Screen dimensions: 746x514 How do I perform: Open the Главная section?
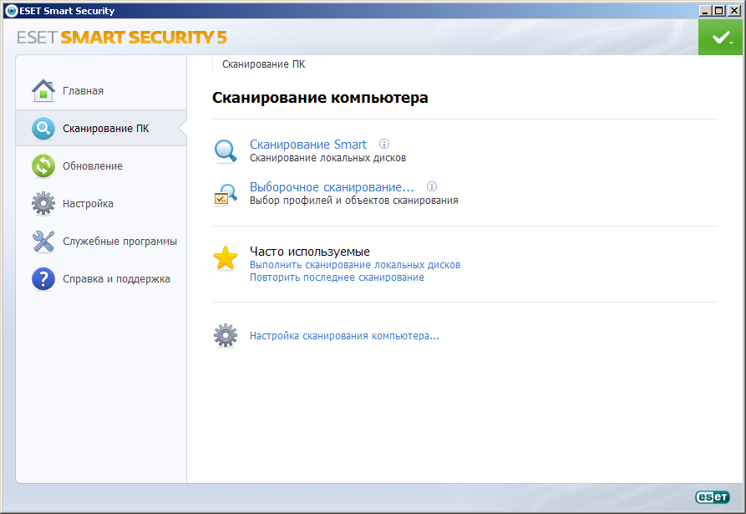coord(83,90)
